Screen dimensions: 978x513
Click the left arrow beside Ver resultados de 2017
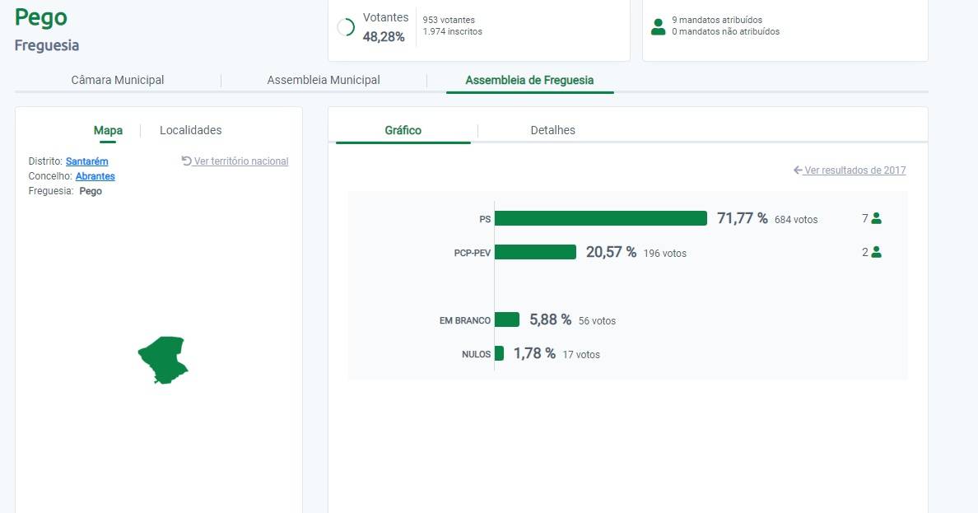coord(798,170)
